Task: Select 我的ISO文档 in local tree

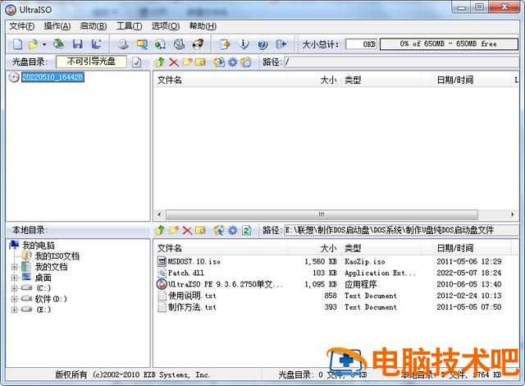Action: (57, 256)
